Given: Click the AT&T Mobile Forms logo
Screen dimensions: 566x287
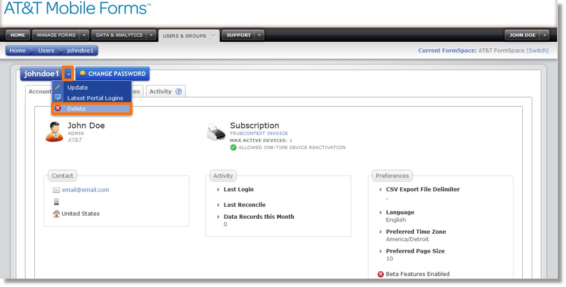Looking at the screenshot, I should pos(78,8).
